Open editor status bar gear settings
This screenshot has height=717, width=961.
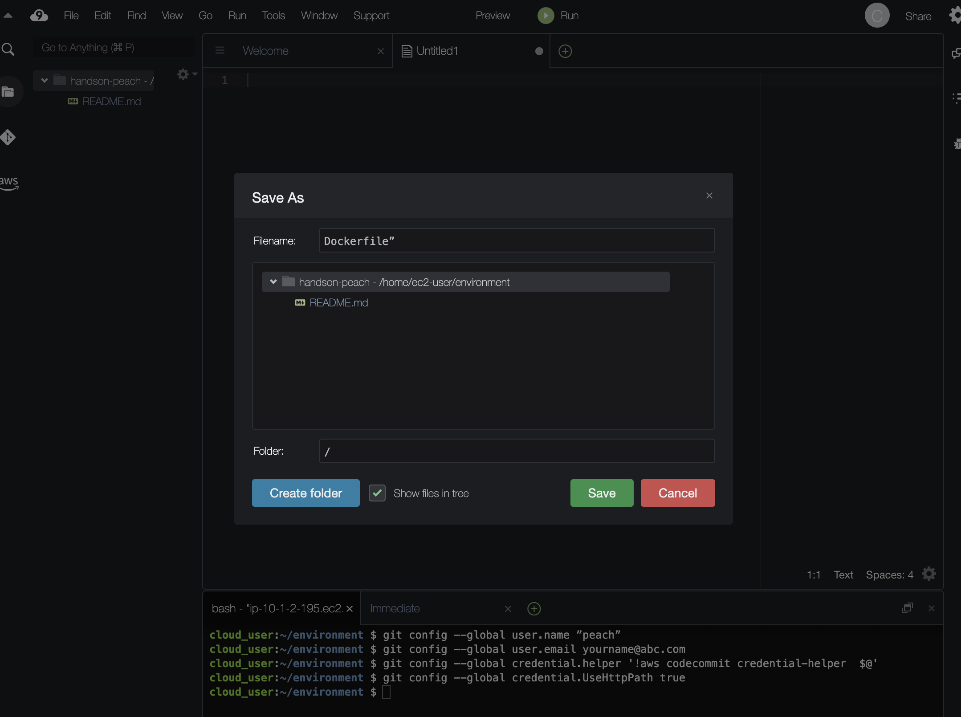[929, 574]
